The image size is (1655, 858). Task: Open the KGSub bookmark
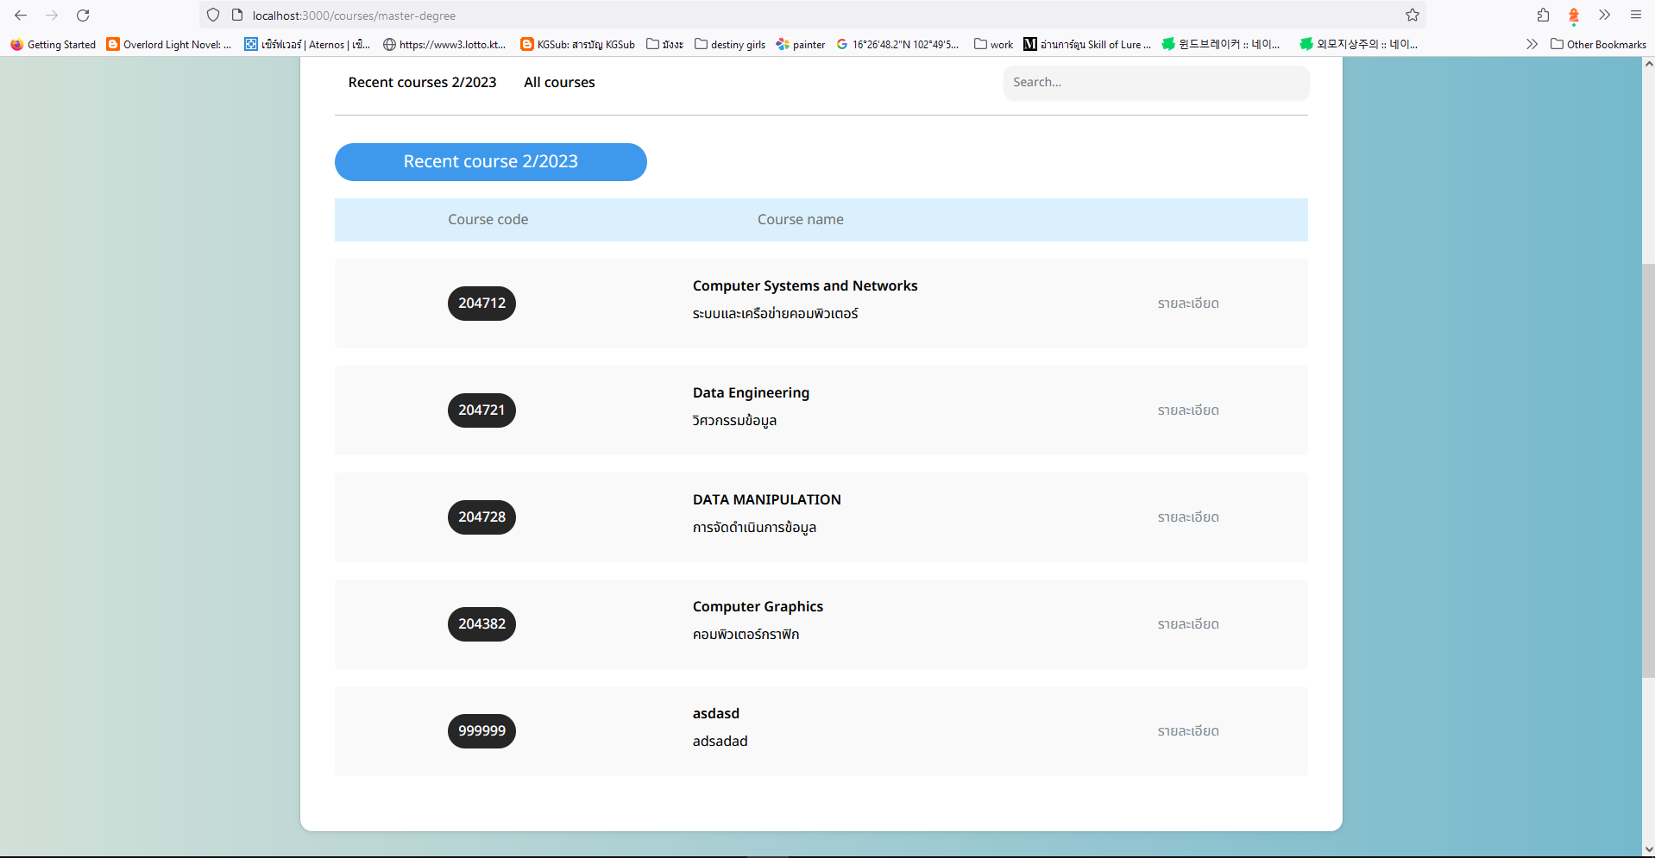coord(576,44)
